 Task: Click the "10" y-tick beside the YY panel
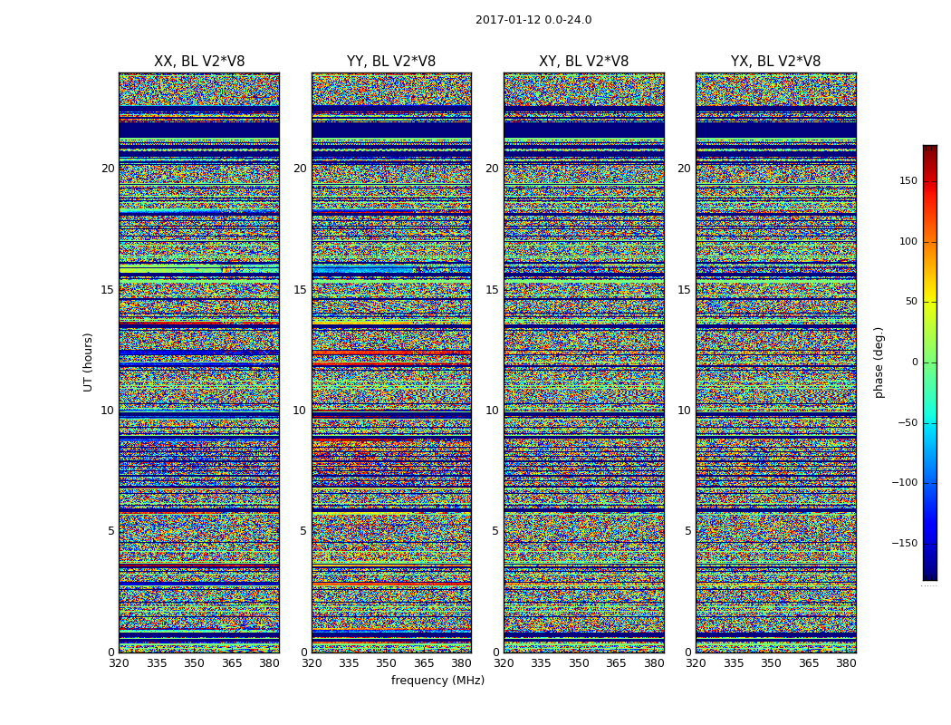pyautogui.click(x=300, y=411)
